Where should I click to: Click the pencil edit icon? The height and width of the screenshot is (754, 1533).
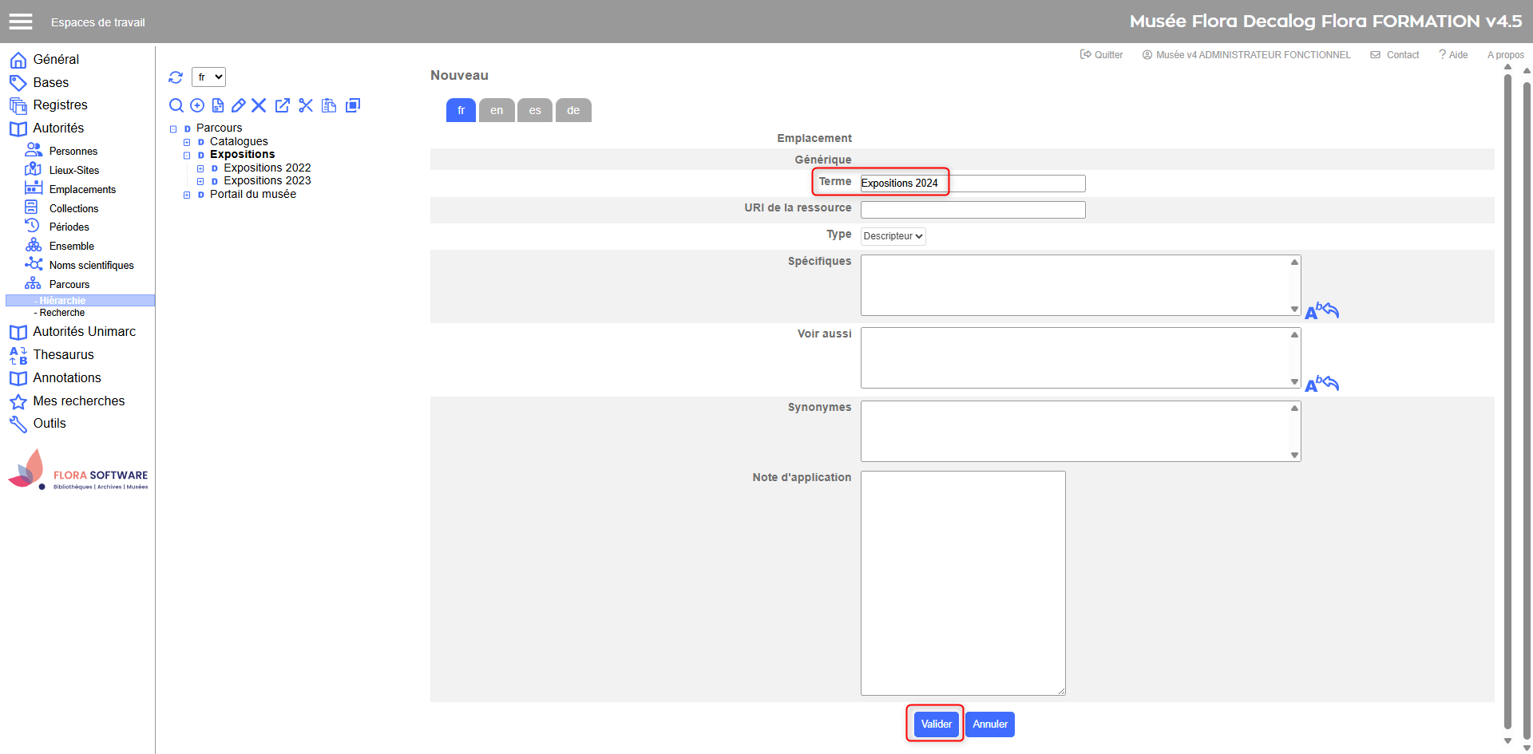pos(238,105)
